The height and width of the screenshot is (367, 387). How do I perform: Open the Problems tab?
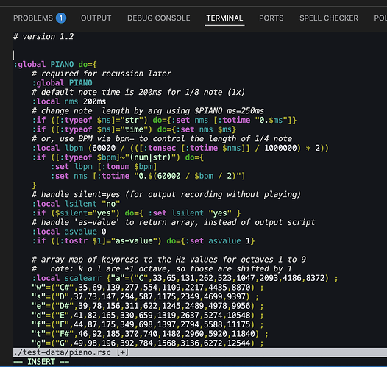33,18
